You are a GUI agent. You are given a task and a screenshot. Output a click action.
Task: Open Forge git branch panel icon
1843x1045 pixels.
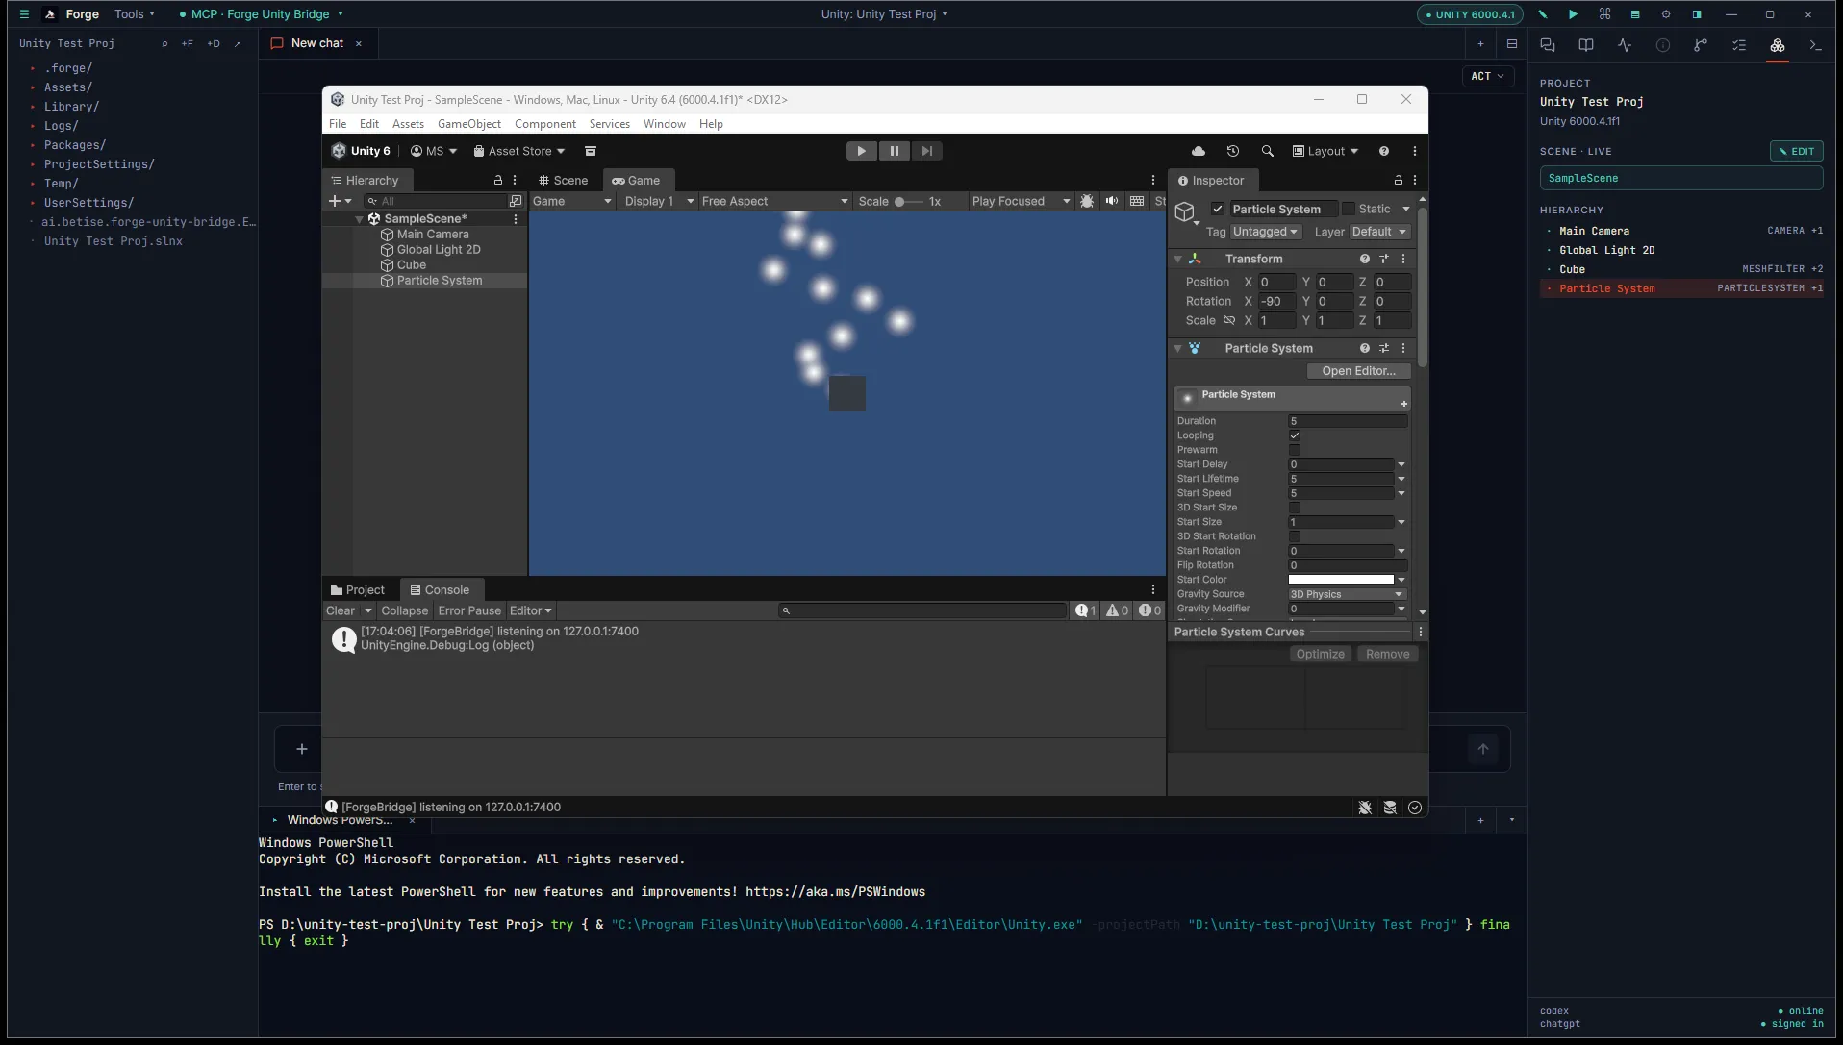[x=1701, y=45]
